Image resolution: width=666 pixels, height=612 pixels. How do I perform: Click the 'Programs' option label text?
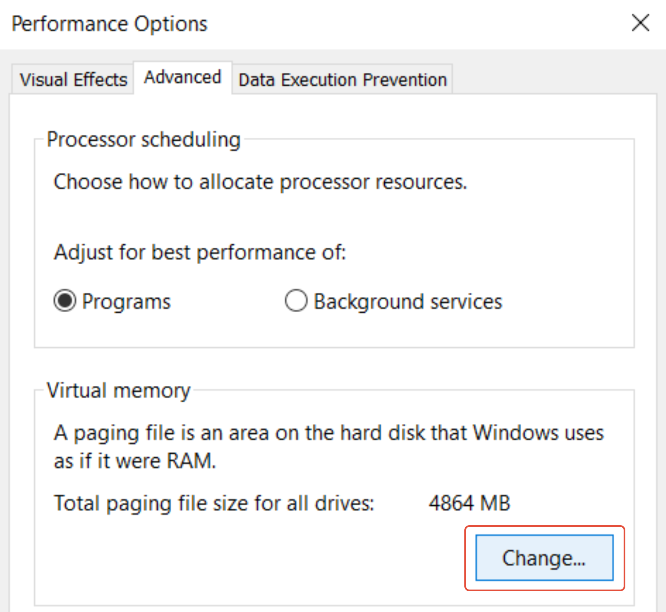click(x=126, y=302)
